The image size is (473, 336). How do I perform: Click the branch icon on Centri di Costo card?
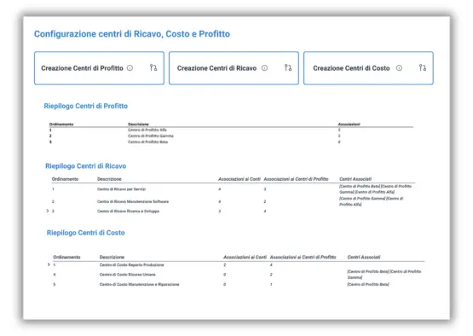(423, 67)
